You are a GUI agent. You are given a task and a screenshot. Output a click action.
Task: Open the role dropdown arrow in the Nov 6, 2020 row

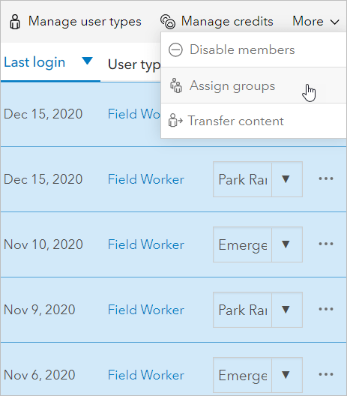point(287,375)
